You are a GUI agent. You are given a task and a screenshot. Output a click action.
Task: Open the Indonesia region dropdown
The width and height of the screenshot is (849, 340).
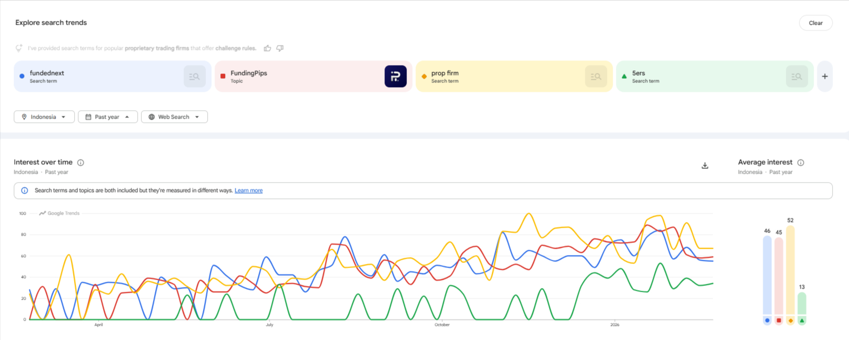tap(44, 117)
